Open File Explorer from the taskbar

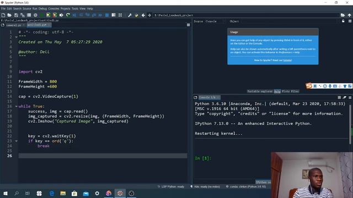click(x=63, y=193)
